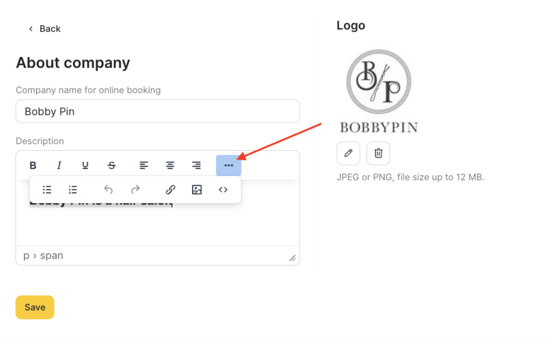The width and height of the screenshot is (552, 338).
Task: Insert a bullet list
Action: tap(47, 189)
